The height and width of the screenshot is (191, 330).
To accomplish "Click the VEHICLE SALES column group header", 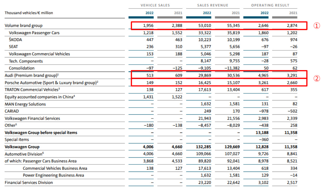I will coord(155,5).
